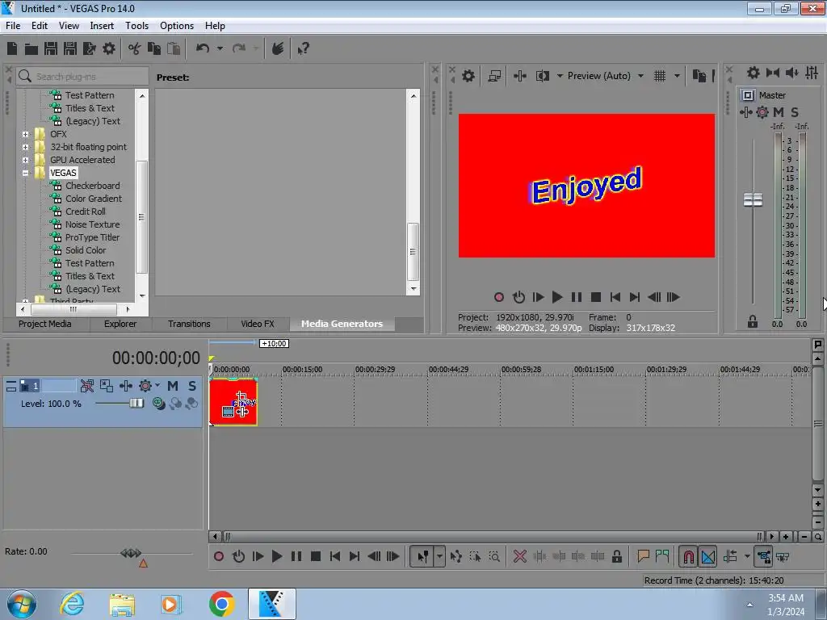Open Event Pan/Crop on Enjoyed clip

(242, 396)
